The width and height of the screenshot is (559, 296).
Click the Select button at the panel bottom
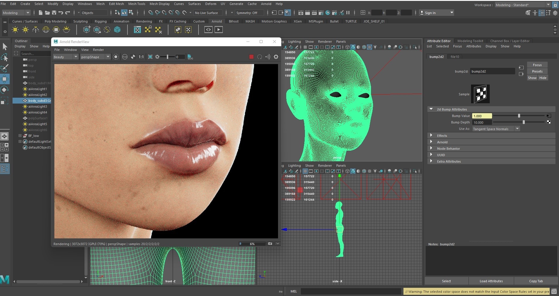point(446,281)
